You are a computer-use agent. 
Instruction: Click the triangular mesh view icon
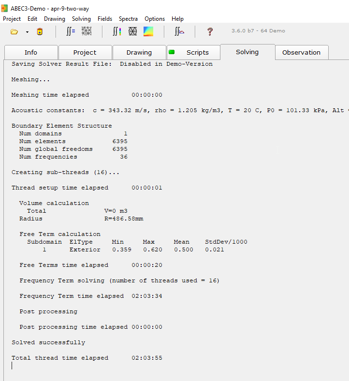pyautogui.click(x=132, y=31)
